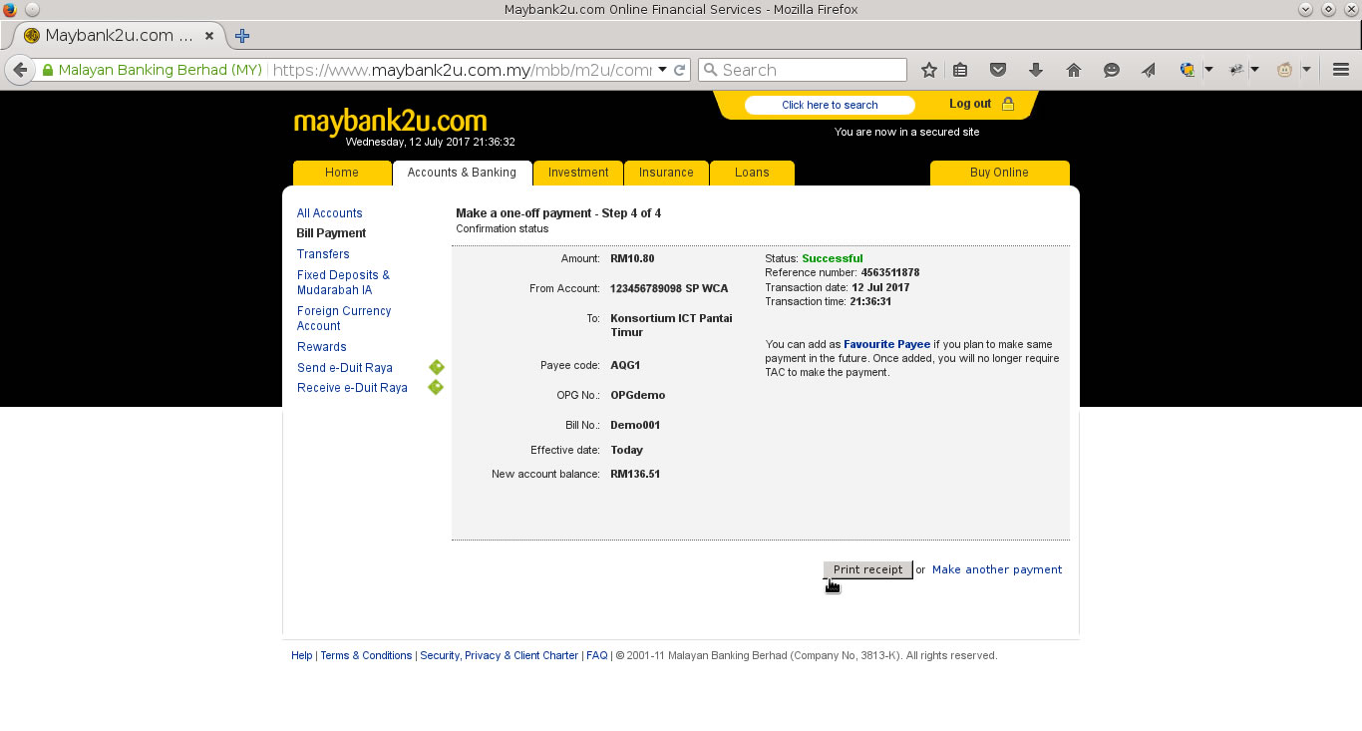
Task: Click reference number 4563511878
Action: tap(890, 272)
